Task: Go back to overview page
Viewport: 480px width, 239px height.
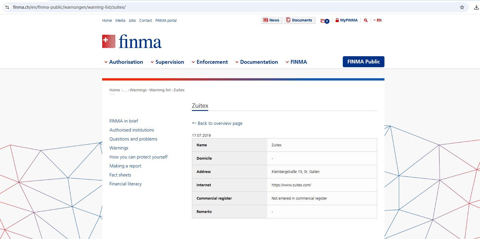Action: point(217,123)
